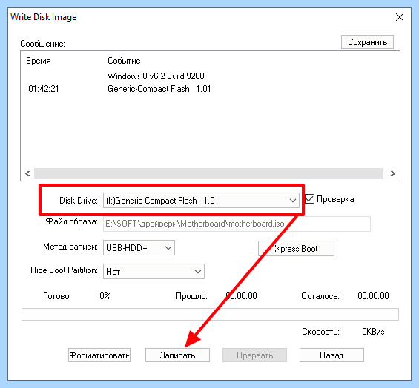Image resolution: width=419 pixels, height=388 pixels.
Task: Click the write progress bar
Action: (x=210, y=314)
